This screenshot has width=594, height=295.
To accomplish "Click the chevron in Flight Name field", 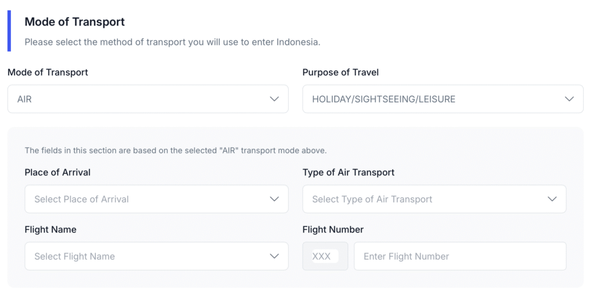I will tap(274, 256).
